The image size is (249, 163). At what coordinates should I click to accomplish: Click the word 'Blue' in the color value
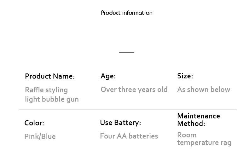(48, 137)
